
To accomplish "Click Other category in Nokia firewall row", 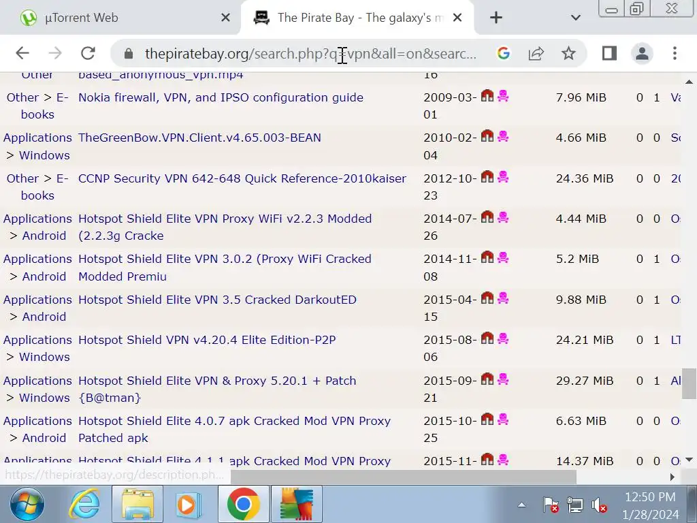I will [22, 97].
